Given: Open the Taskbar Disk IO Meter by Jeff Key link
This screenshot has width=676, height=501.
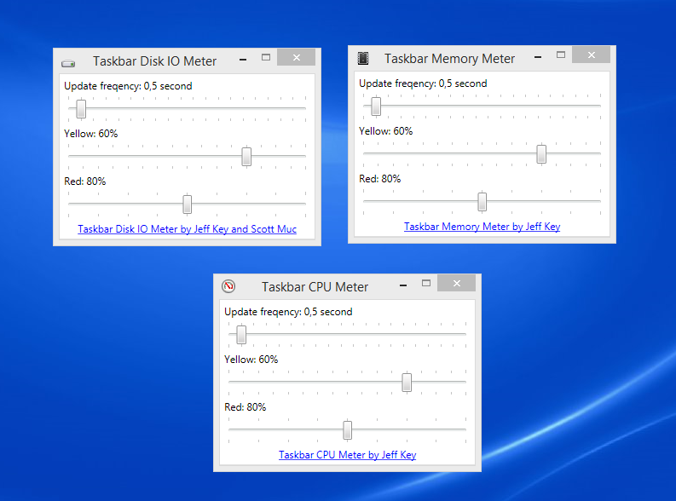Looking at the screenshot, I should [187, 229].
